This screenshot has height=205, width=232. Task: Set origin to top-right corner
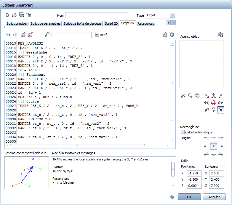coord(220,139)
